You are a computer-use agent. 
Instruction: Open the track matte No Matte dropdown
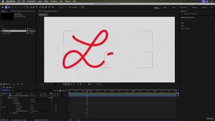46,96
